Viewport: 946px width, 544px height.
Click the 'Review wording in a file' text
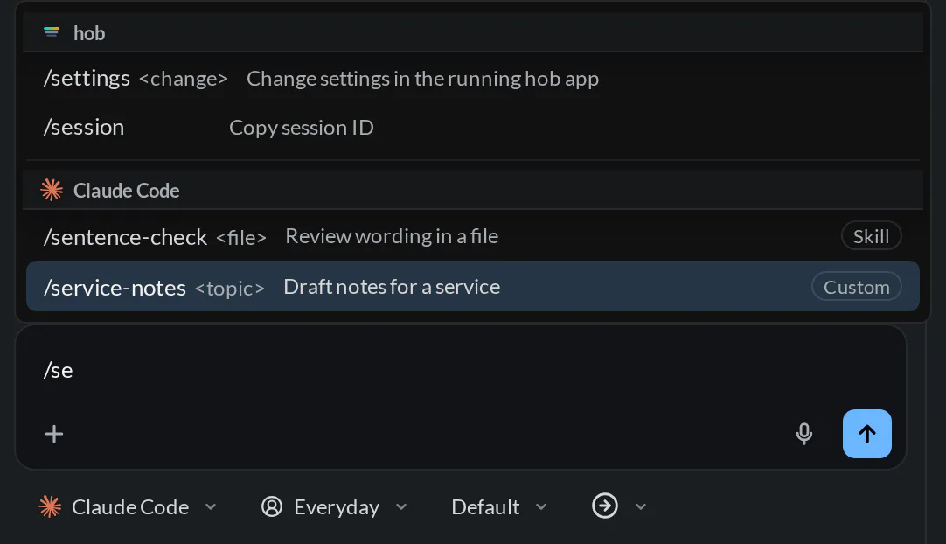tap(393, 236)
